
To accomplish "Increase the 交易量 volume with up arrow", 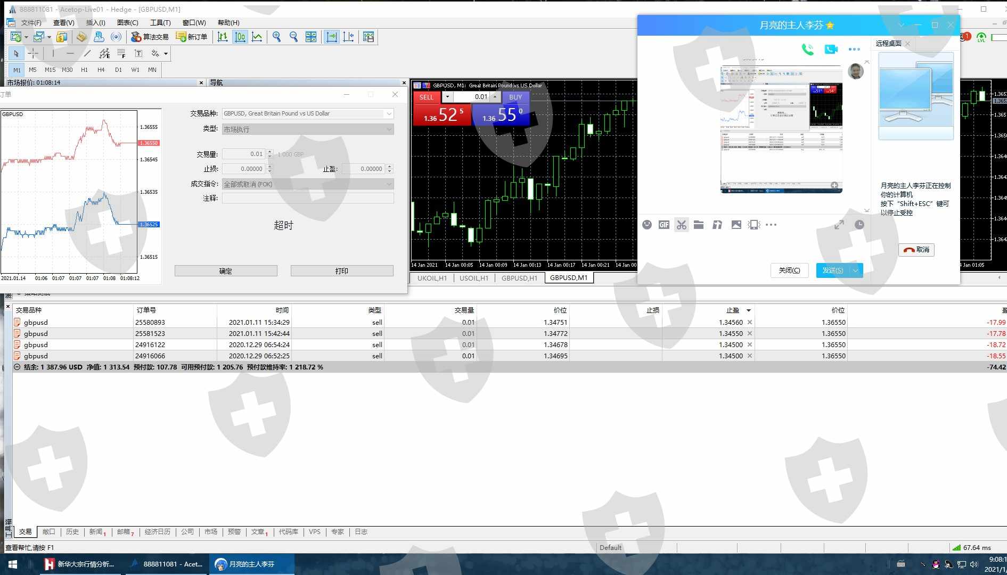I will tap(270, 152).
